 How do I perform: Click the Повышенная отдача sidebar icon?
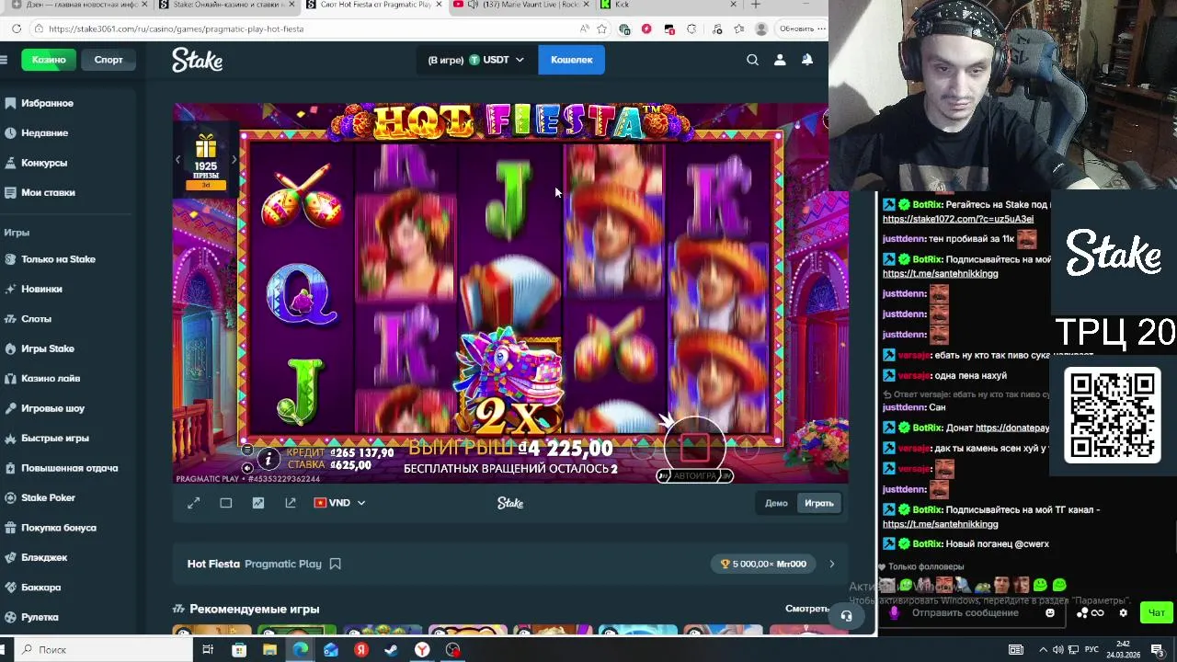click(x=10, y=468)
